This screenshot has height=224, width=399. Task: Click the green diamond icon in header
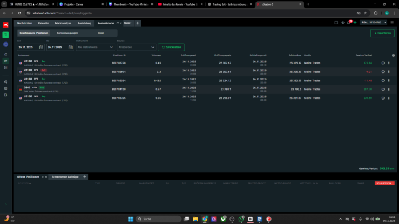(x=355, y=23)
